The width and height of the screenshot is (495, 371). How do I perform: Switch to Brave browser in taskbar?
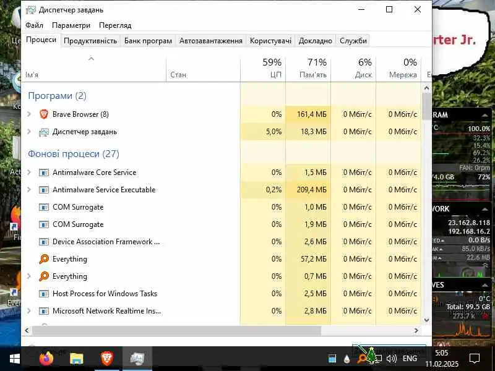click(x=107, y=359)
